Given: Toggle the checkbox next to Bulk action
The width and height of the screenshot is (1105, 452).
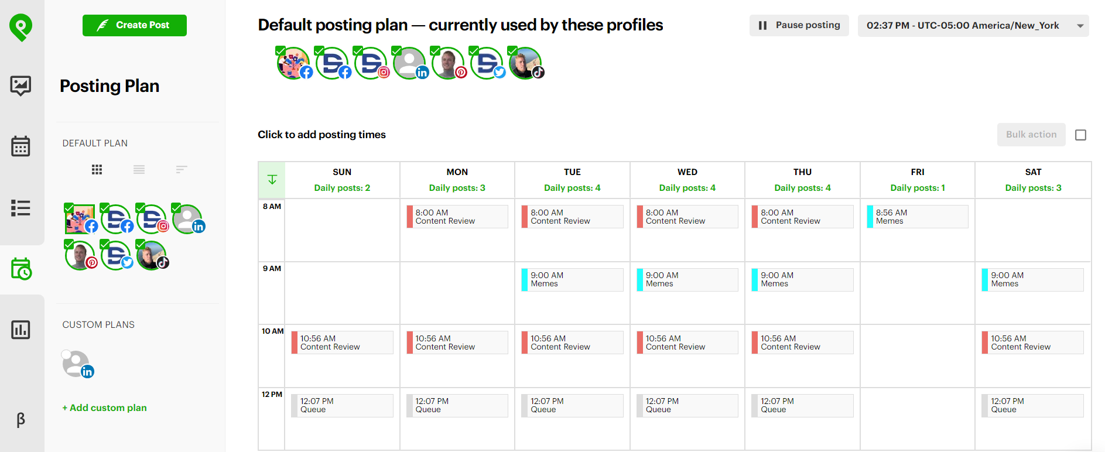Looking at the screenshot, I should click(1081, 135).
